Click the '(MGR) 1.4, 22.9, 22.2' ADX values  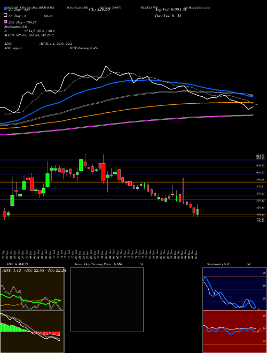[56, 44]
